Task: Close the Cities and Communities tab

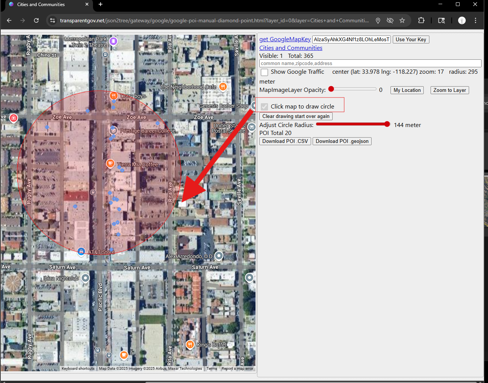Action: click(87, 5)
